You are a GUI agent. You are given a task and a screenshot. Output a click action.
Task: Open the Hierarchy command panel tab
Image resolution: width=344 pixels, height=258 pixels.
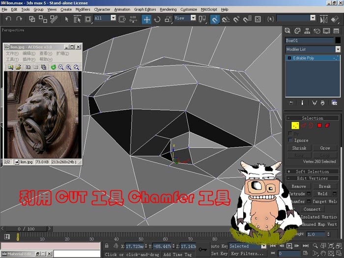pos(307,30)
